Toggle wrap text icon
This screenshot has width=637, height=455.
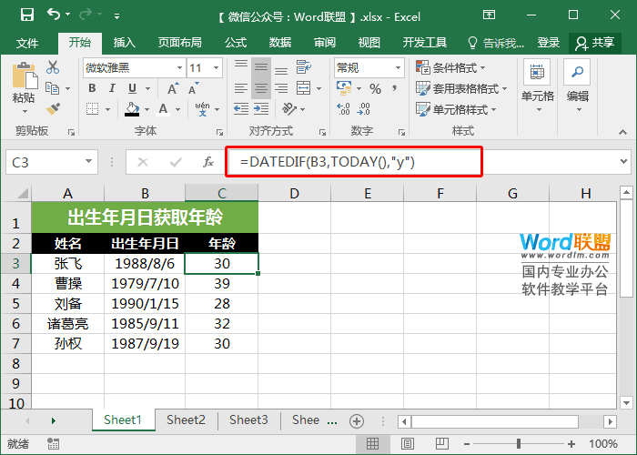click(303, 67)
